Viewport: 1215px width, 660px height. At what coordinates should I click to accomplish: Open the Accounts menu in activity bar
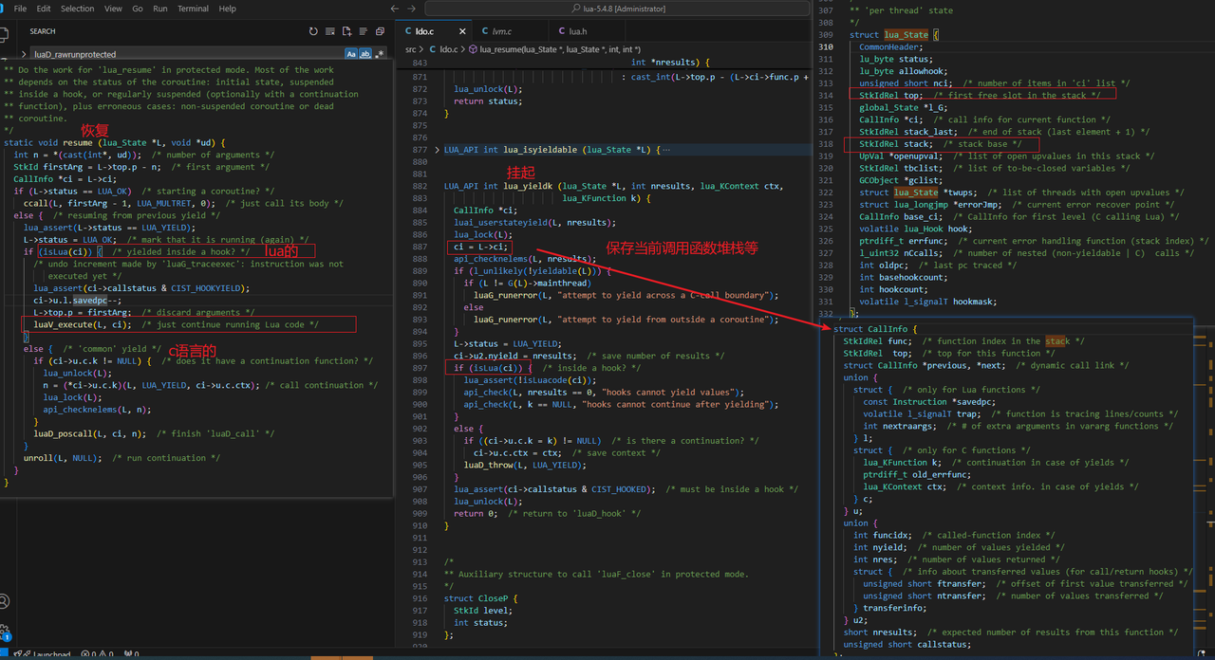[x=6, y=601]
